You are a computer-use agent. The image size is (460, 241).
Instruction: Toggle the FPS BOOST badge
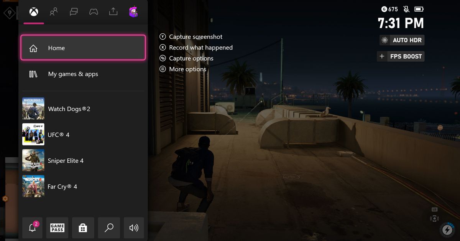pyautogui.click(x=401, y=56)
